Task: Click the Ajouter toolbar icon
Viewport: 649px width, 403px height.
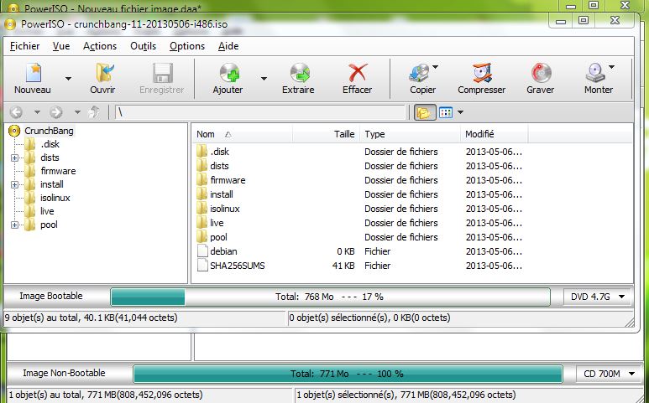Action: click(229, 73)
